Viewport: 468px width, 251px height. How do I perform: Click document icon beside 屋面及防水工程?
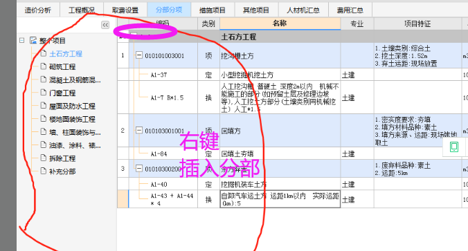(44, 106)
